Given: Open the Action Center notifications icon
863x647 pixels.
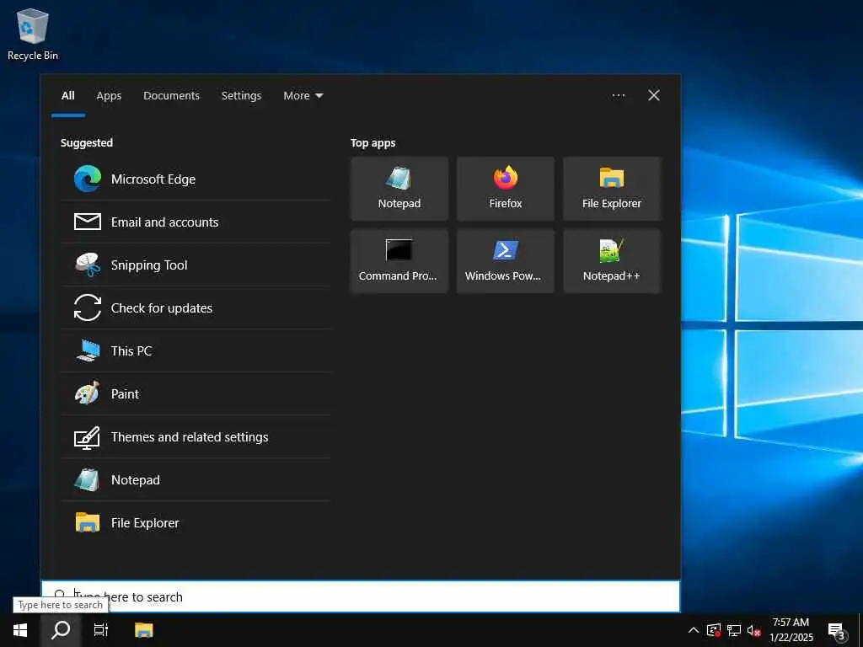Looking at the screenshot, I should pos(837,631).
